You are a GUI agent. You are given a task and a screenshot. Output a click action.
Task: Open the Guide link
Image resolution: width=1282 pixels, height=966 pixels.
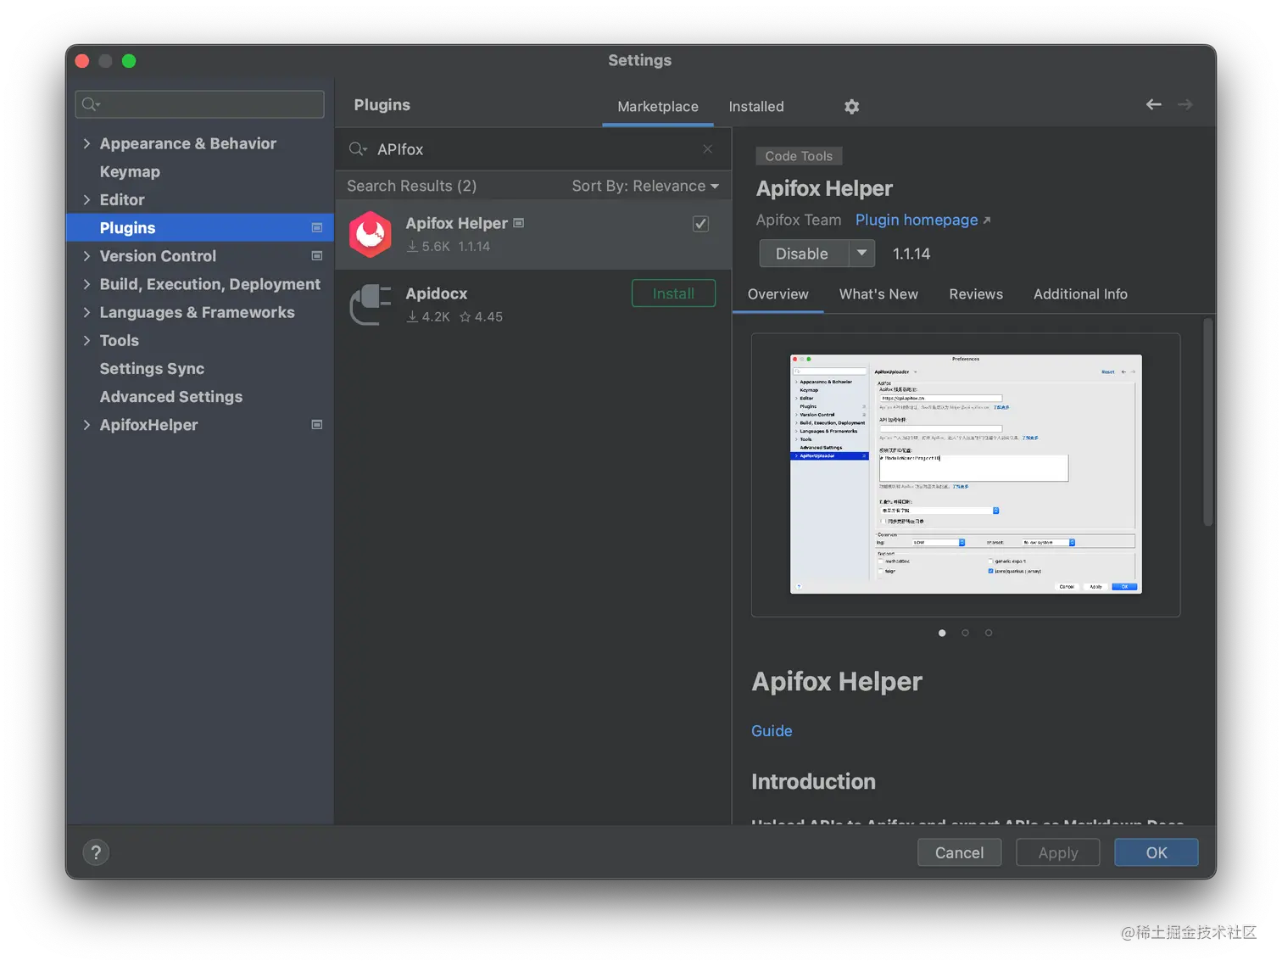pyautogui.click(x=772, y=731)
